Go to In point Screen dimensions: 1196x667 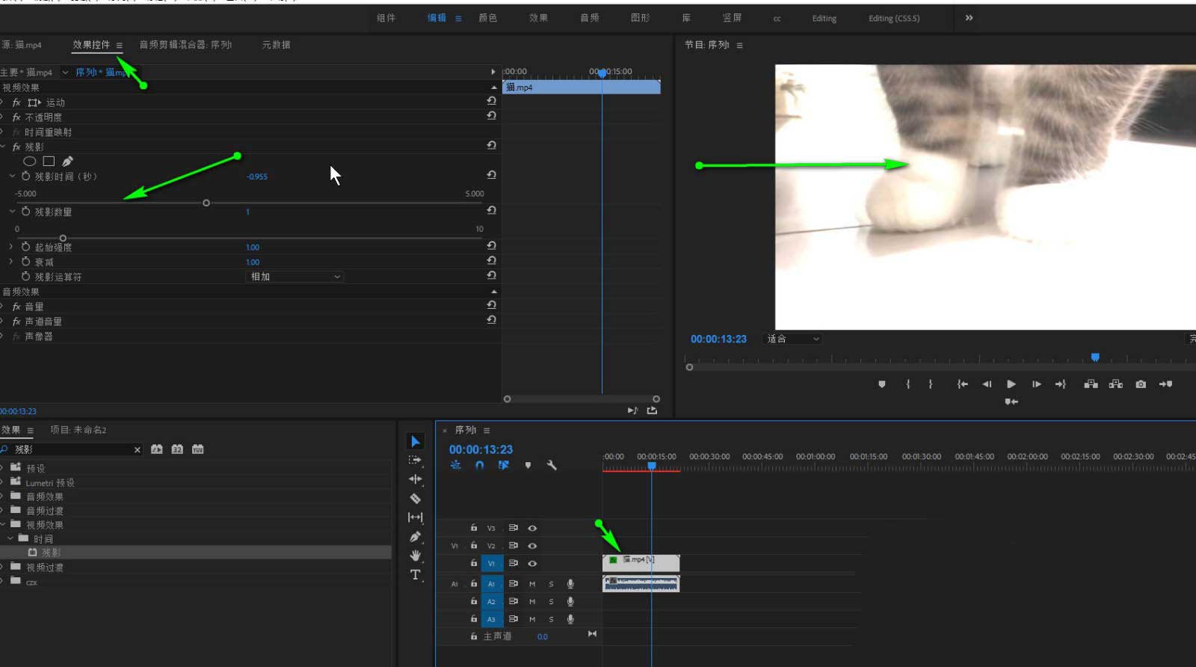tap(963, 384)
